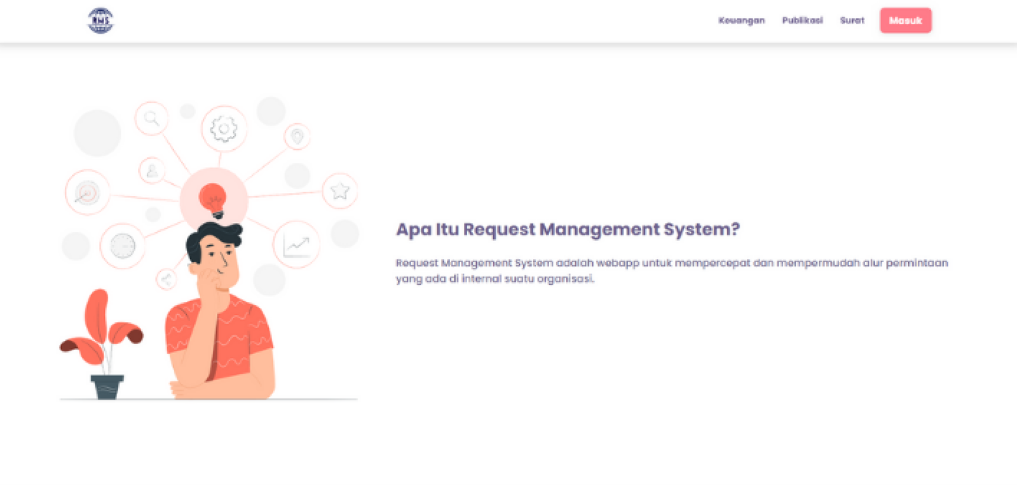This screenshot has width=1017, height=485.
Task: Click the description line starting 'Request Management System adalah'
Action: [671, 263]
